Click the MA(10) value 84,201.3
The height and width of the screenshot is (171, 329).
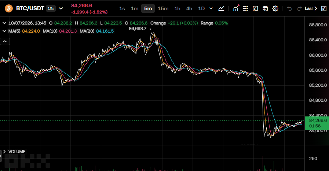pos(68,31)
